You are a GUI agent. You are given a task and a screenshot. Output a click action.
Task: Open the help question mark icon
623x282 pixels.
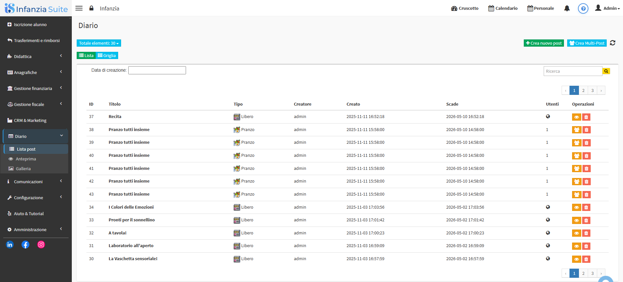pos(583,8)
